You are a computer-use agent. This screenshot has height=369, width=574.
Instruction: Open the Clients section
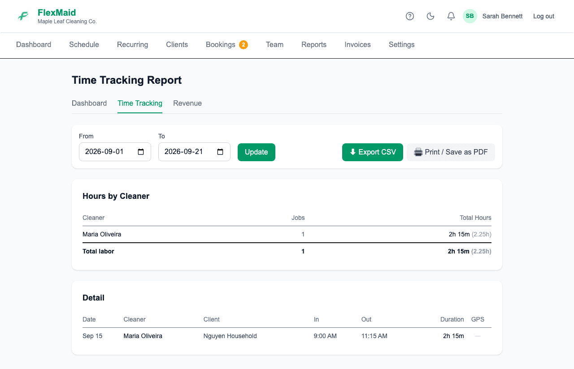point(177,45)
